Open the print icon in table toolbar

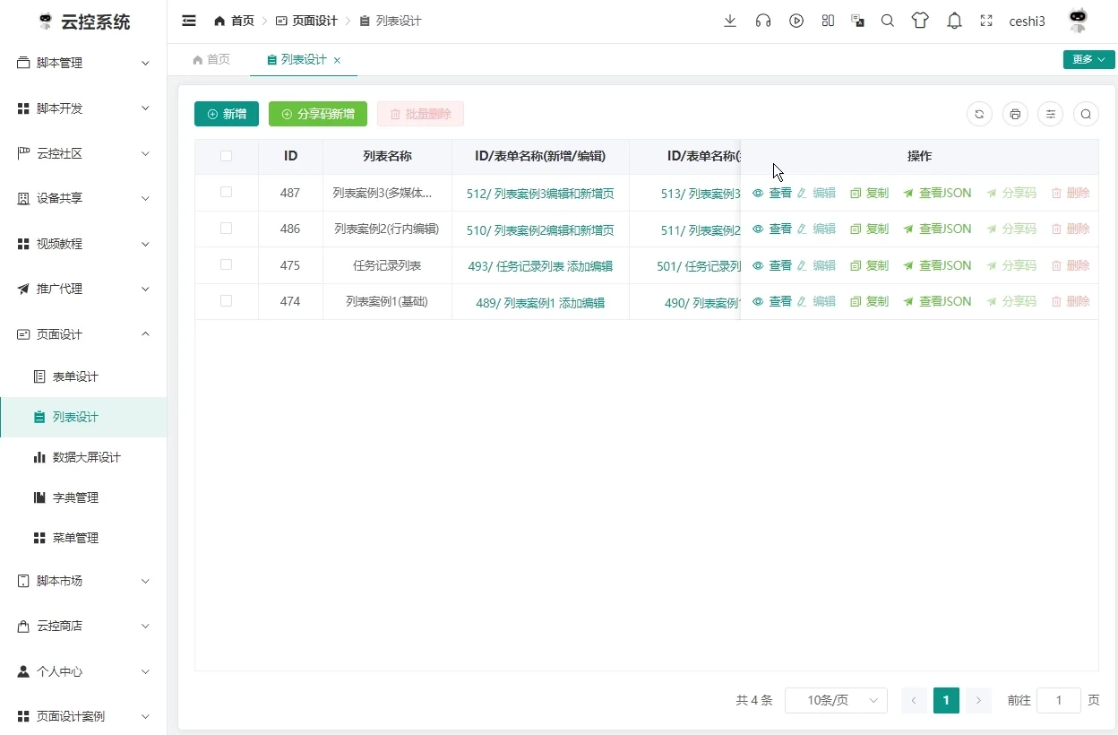(x=1015, y=114)
